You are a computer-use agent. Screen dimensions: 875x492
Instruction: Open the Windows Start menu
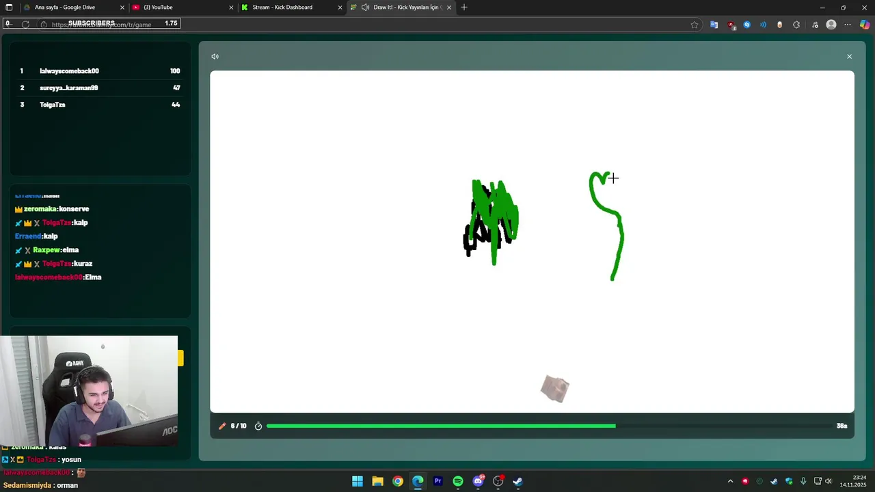pyautogui.click(x=358, y=481)
